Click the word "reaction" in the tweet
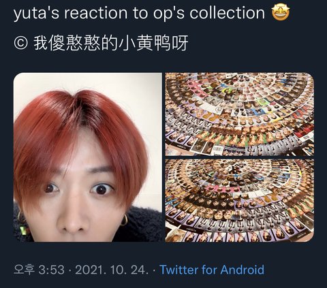This screenshot has width=327, height=288. 95,13
